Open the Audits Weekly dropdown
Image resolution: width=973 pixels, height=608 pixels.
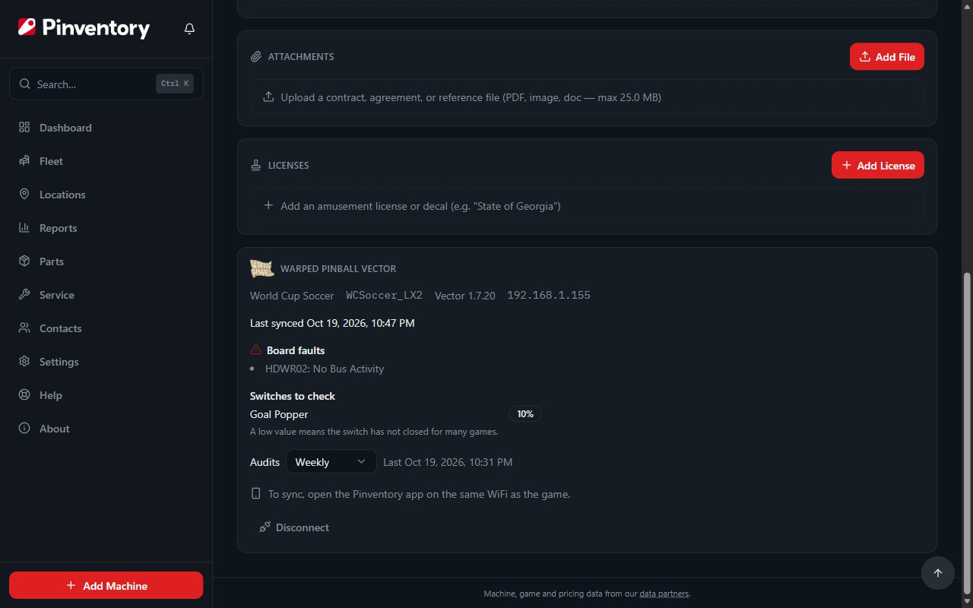tap(331, 462)
